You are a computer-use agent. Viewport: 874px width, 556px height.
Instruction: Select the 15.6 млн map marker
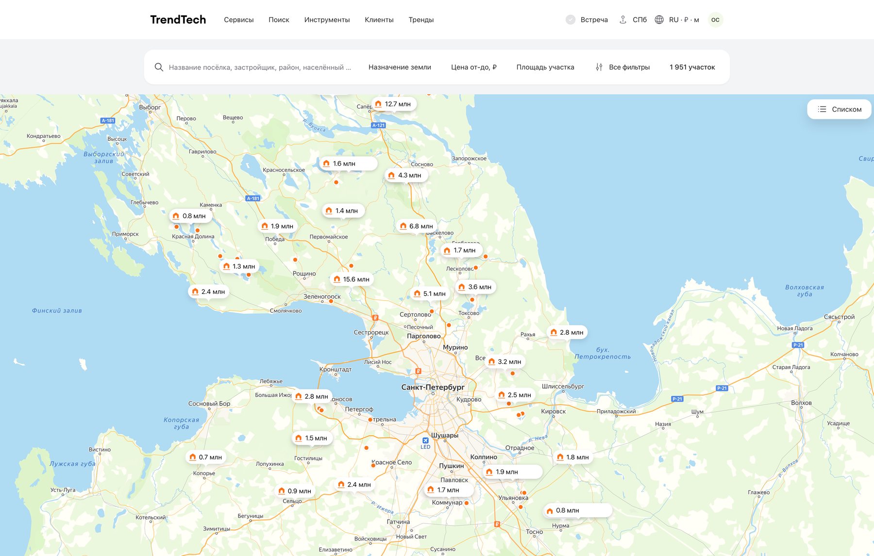(x=352, y=279)
